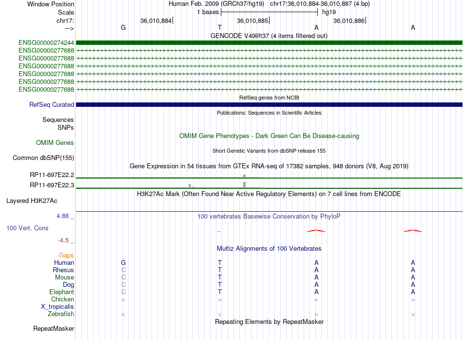Click the green PhyloP conservation bar
Viewport: 463px width, 340px height.
[219, 231]
